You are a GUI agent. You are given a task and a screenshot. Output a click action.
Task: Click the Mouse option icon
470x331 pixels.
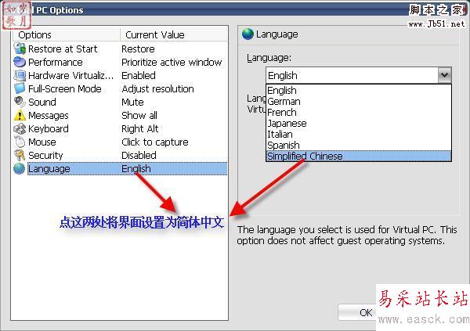pyautogui.click(x=20, y=142)
